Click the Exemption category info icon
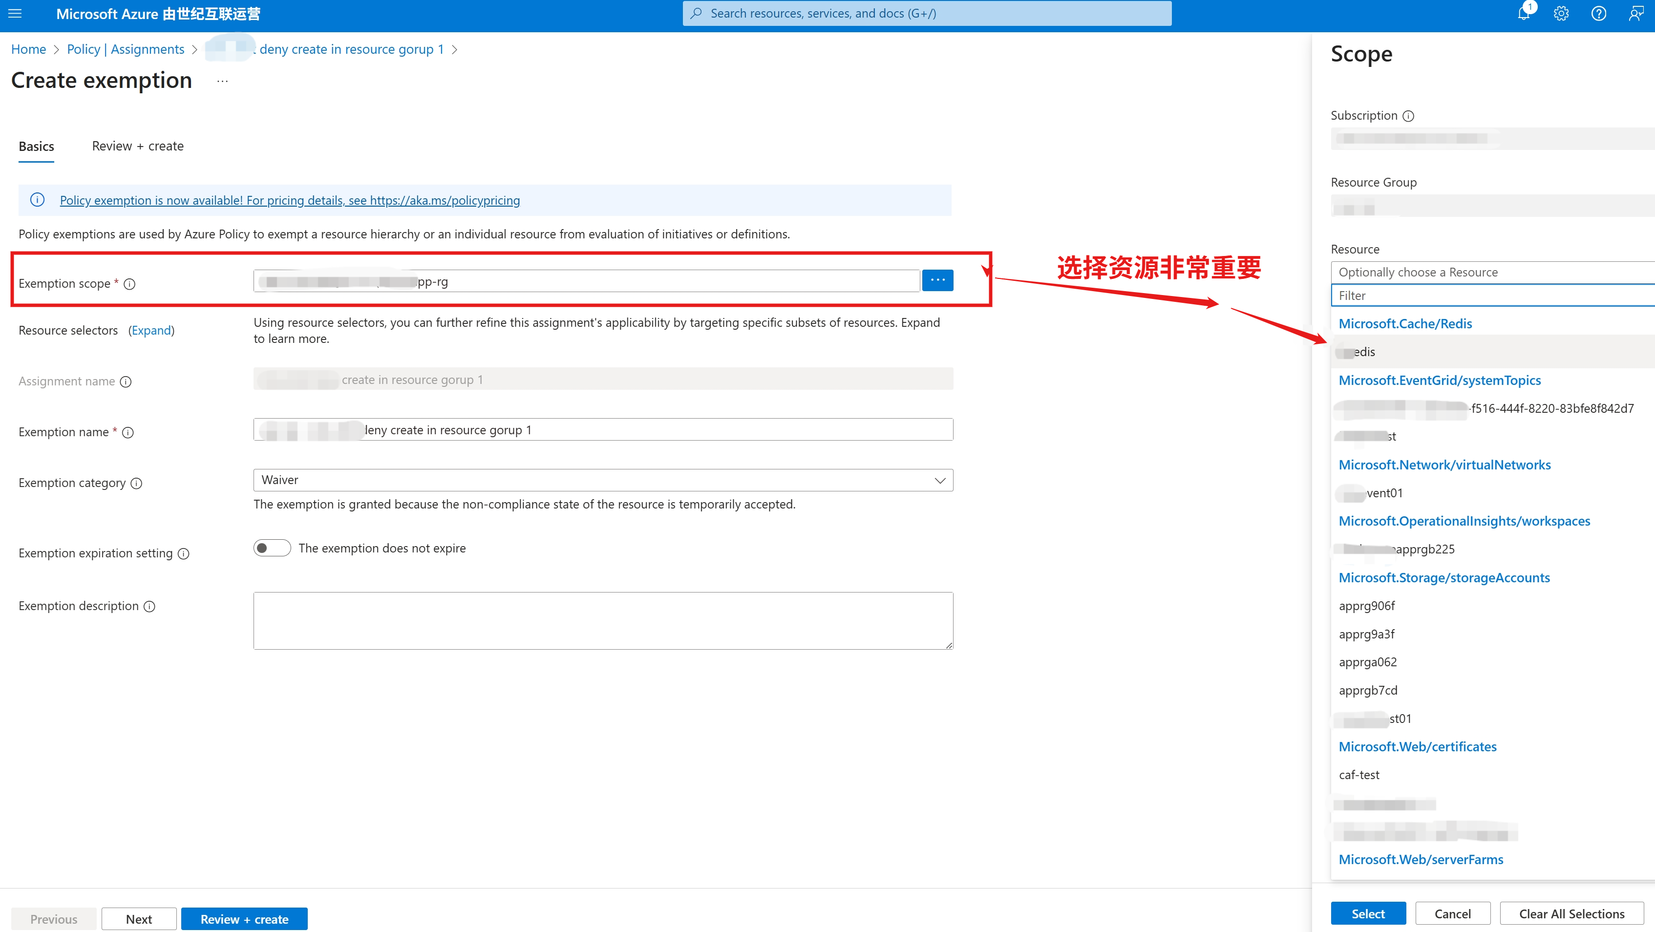Image resolution: width=1655 pixels, height=932 pixels. [136, 483]
